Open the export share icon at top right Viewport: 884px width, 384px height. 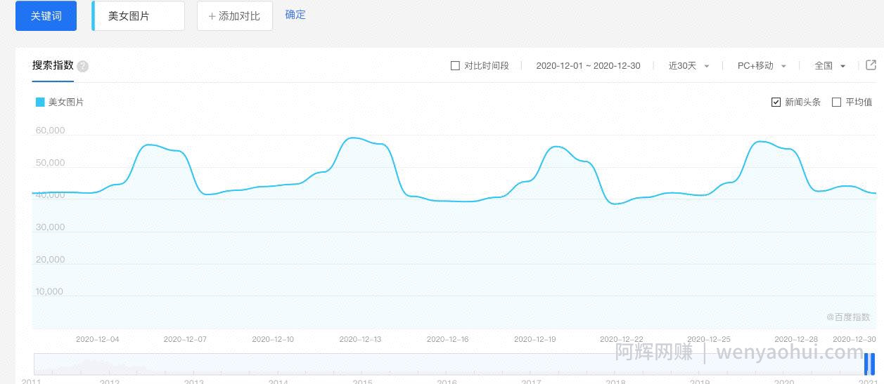[871, 65]
